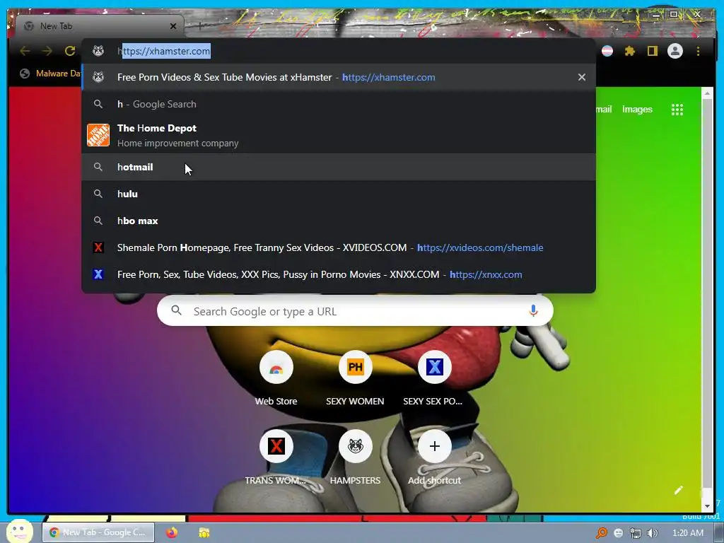Choose the hulu search suggestion

tap(339, 194)
